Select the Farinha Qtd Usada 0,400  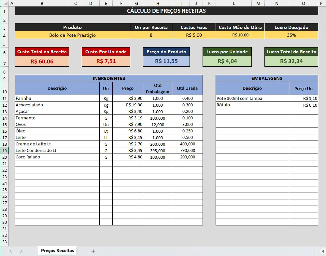point(187,99)
